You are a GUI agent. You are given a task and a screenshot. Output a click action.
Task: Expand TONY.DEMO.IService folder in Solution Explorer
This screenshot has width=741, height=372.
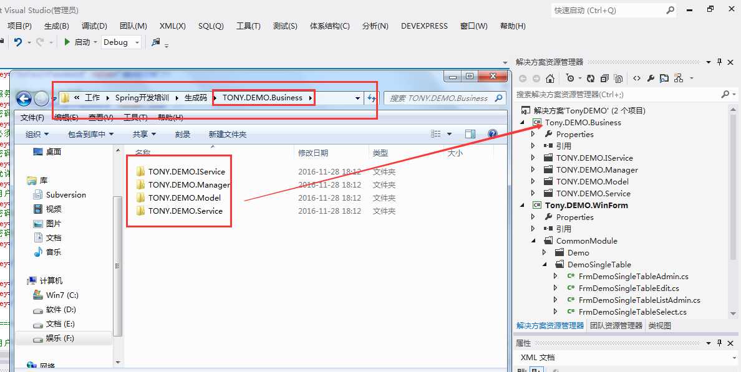[x=533, y=158]
